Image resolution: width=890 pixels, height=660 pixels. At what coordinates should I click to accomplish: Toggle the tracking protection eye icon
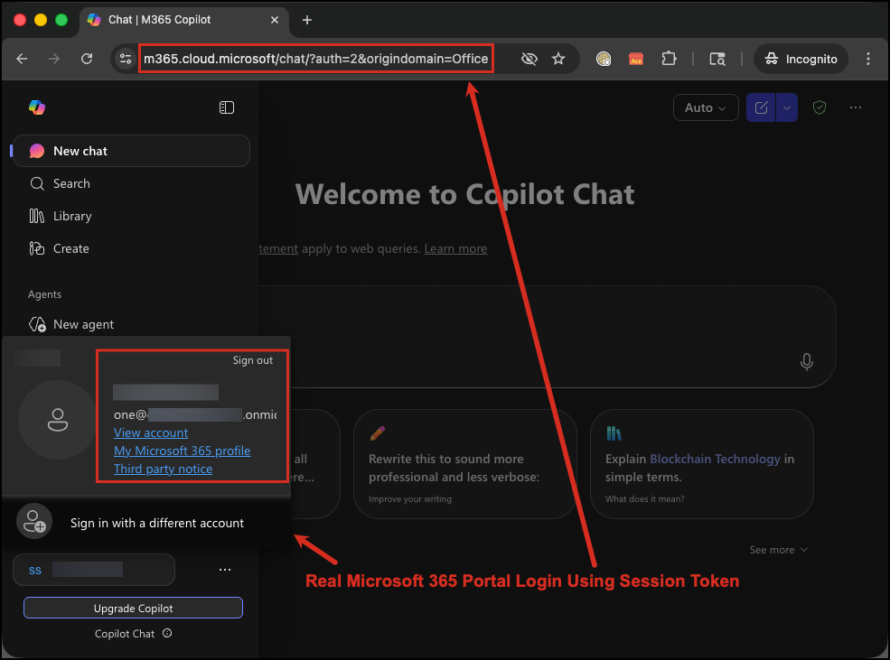coord(528,59)
